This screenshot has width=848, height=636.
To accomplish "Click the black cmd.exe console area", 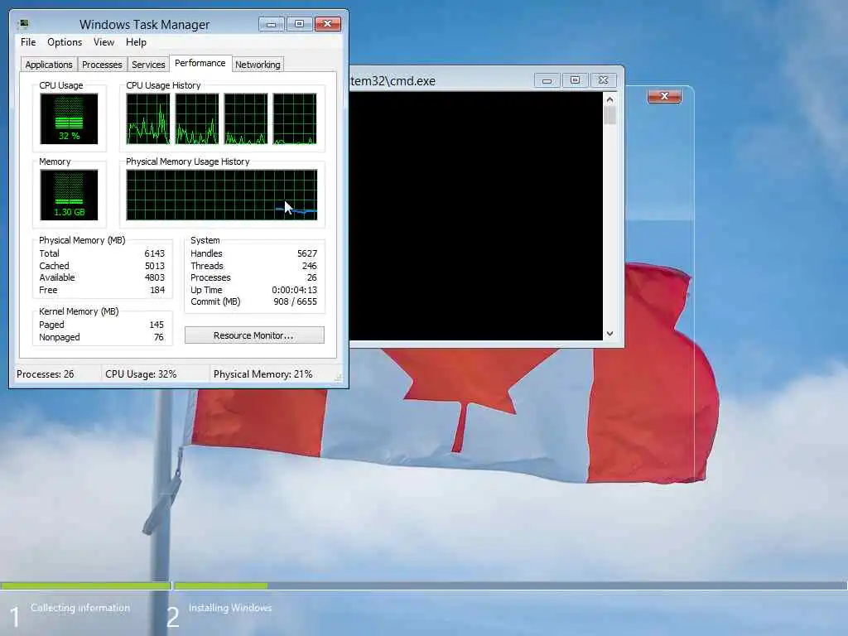I will click(476, 216).
